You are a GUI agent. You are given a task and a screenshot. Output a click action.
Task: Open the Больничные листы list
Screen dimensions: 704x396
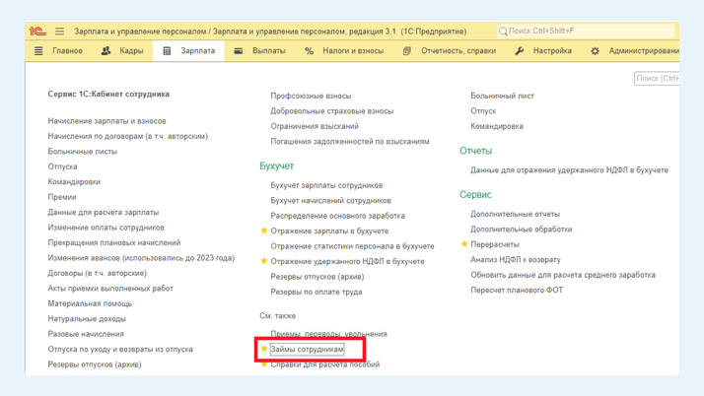(82, 152)
